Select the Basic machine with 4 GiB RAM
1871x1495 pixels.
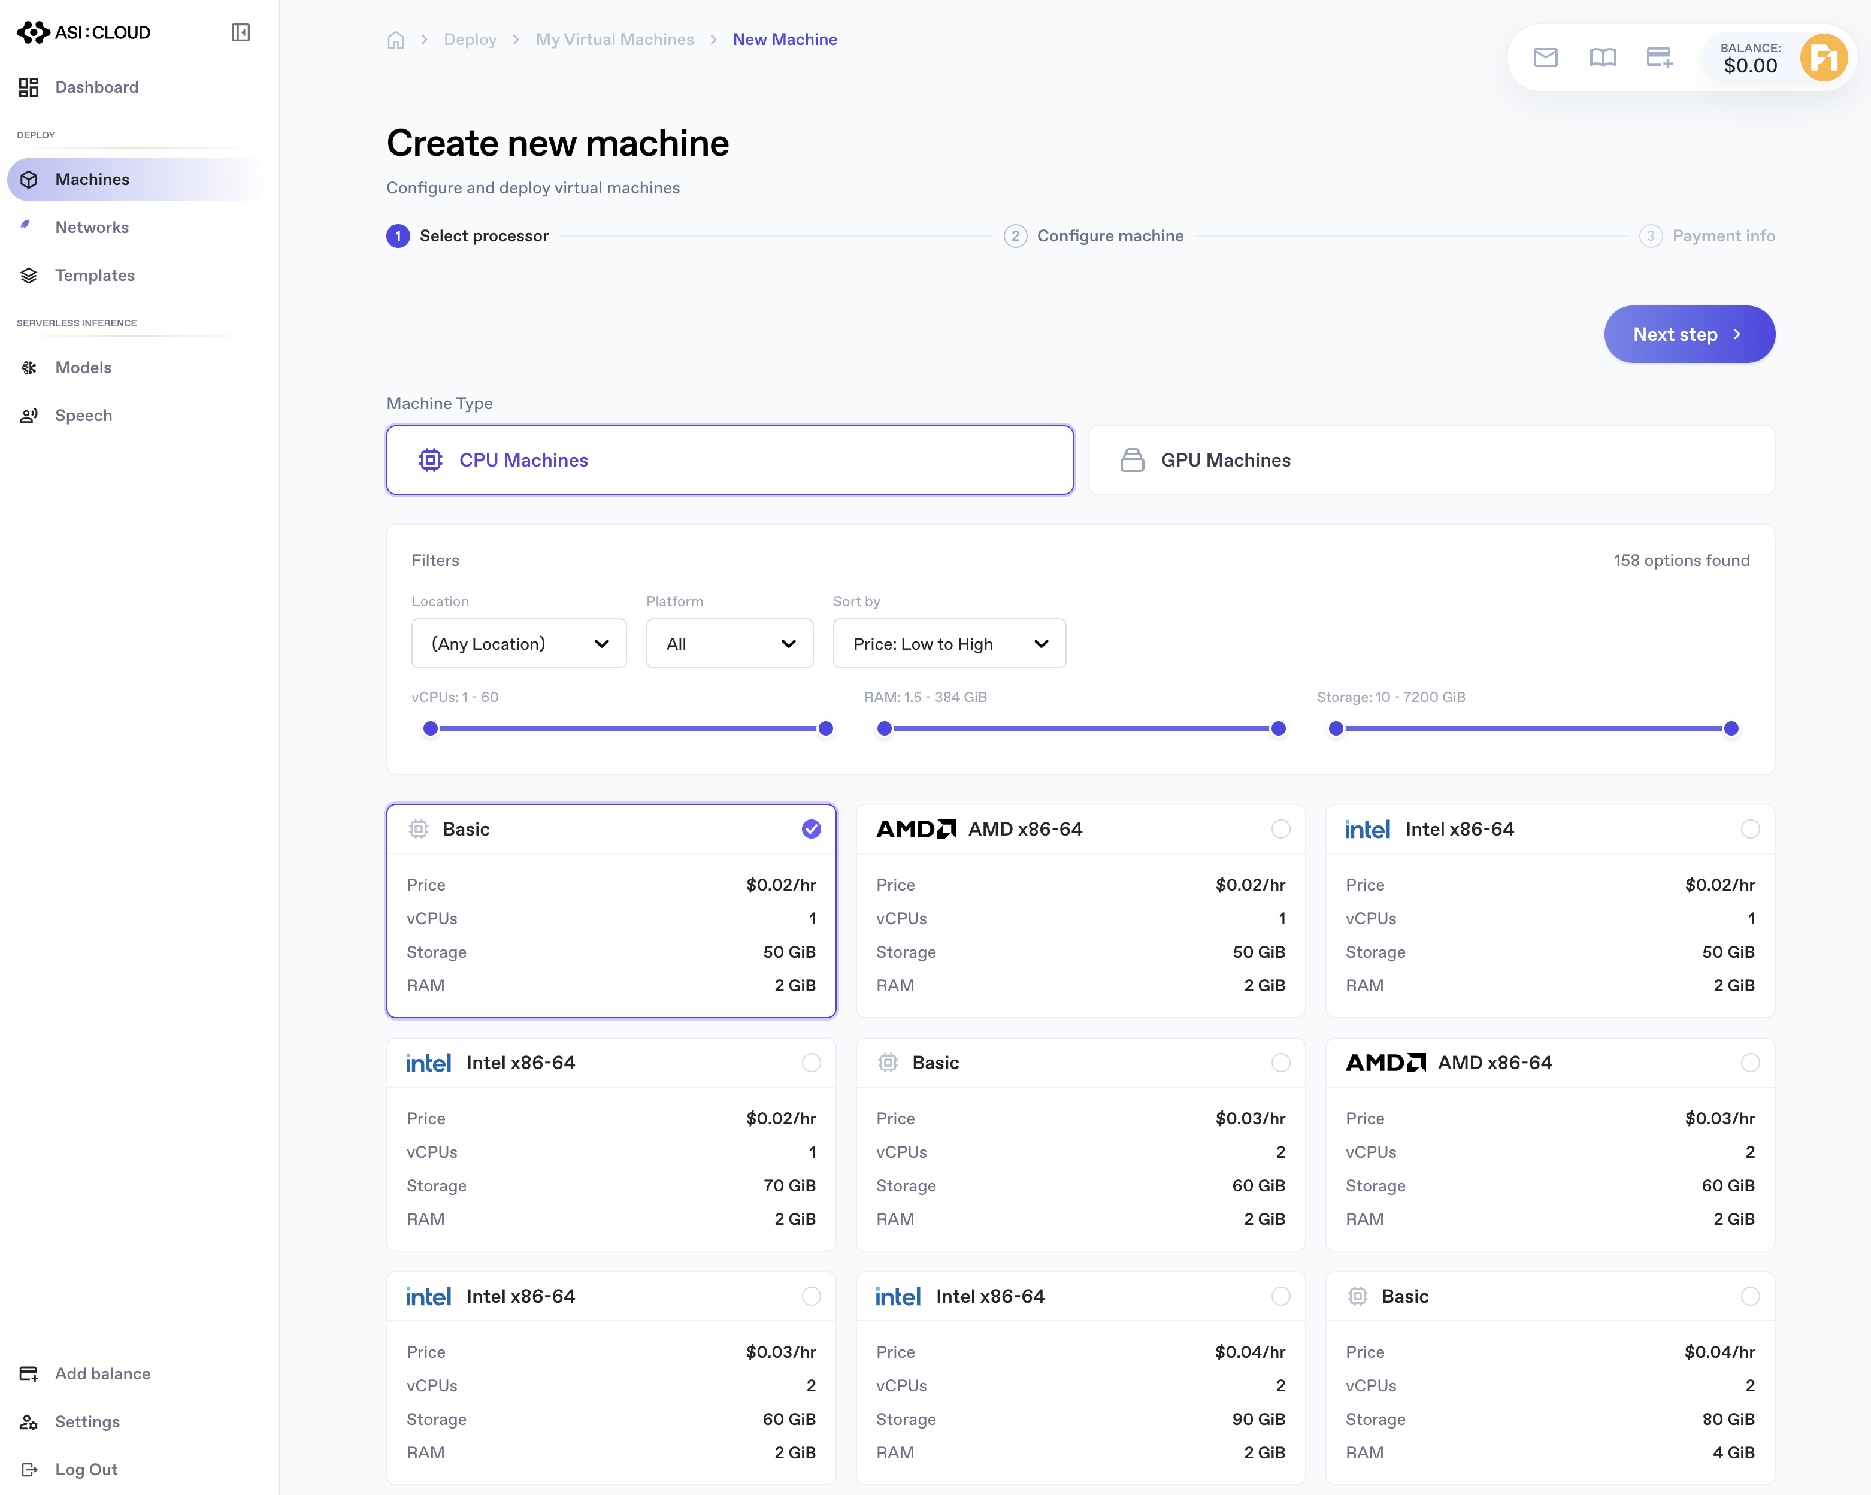pyautogui.click(x=1550, y=1377)
